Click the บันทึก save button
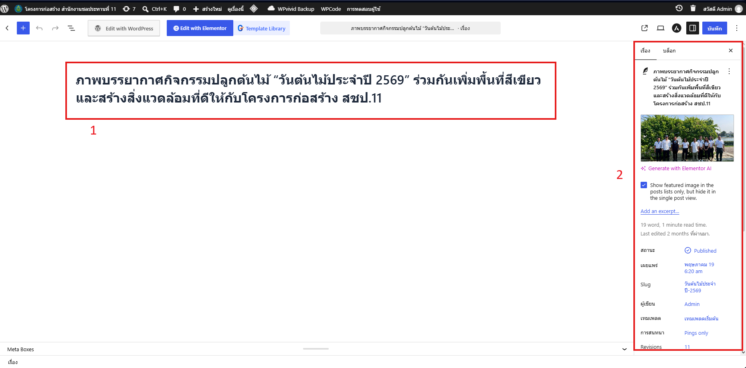746x368 pixels. pyautogui.click(x=715, y=28)
